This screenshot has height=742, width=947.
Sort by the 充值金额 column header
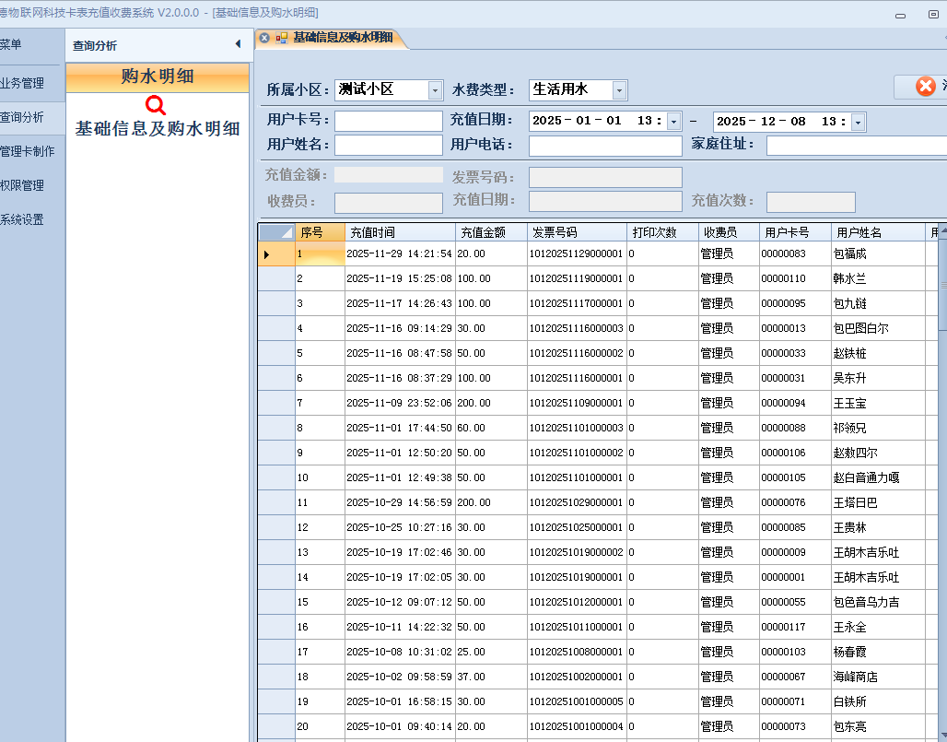(491, 232)
